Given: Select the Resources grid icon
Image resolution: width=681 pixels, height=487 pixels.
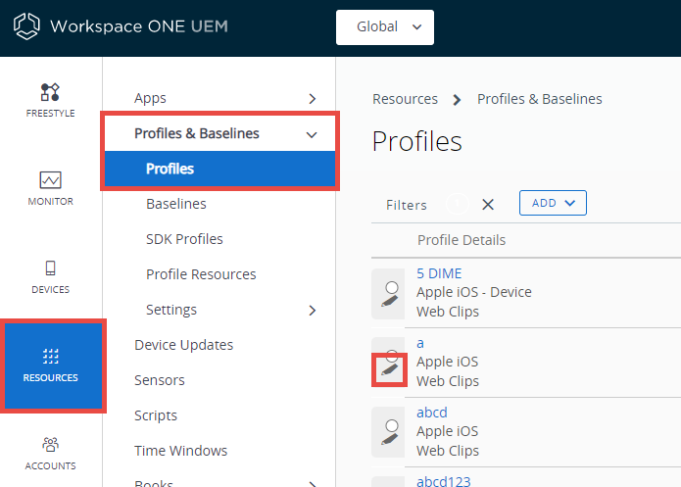Looking at the screenshot, I should 50,357.
